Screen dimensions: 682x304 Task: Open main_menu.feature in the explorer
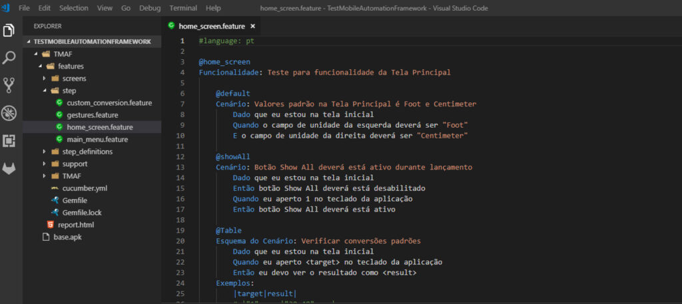(x=97, y=140)
